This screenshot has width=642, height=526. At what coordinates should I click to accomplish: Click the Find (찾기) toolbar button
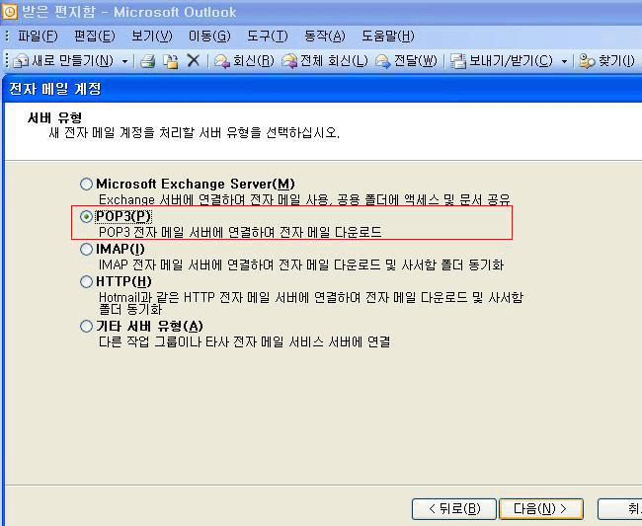tap(607, 61)
